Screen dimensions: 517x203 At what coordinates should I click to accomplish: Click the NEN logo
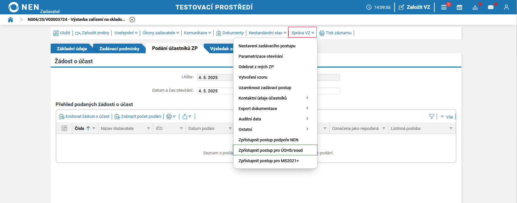24,7
